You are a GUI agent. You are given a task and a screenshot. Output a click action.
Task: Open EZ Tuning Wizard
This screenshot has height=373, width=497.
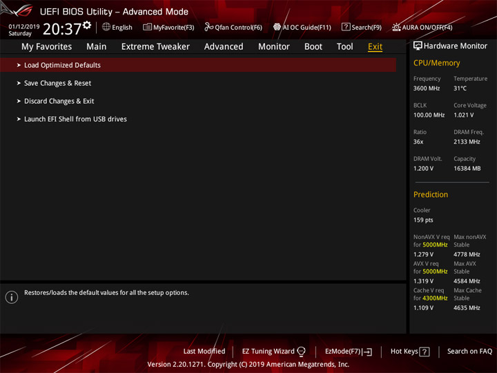coord(268,352)
